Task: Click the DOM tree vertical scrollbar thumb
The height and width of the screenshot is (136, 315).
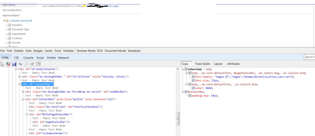Action: point(178,118)
